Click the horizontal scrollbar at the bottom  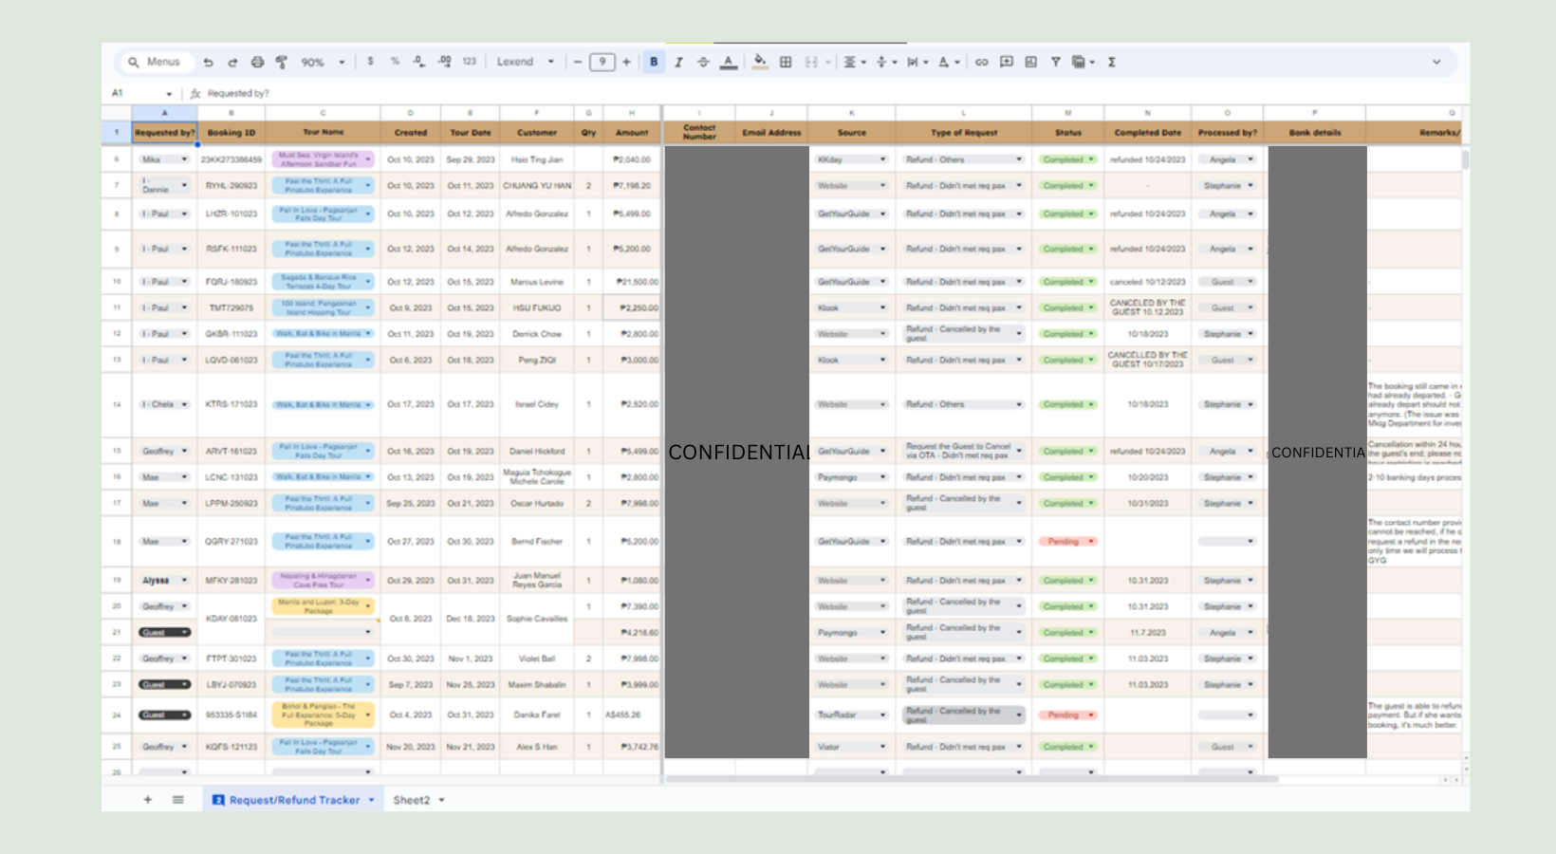pos(971,779)
